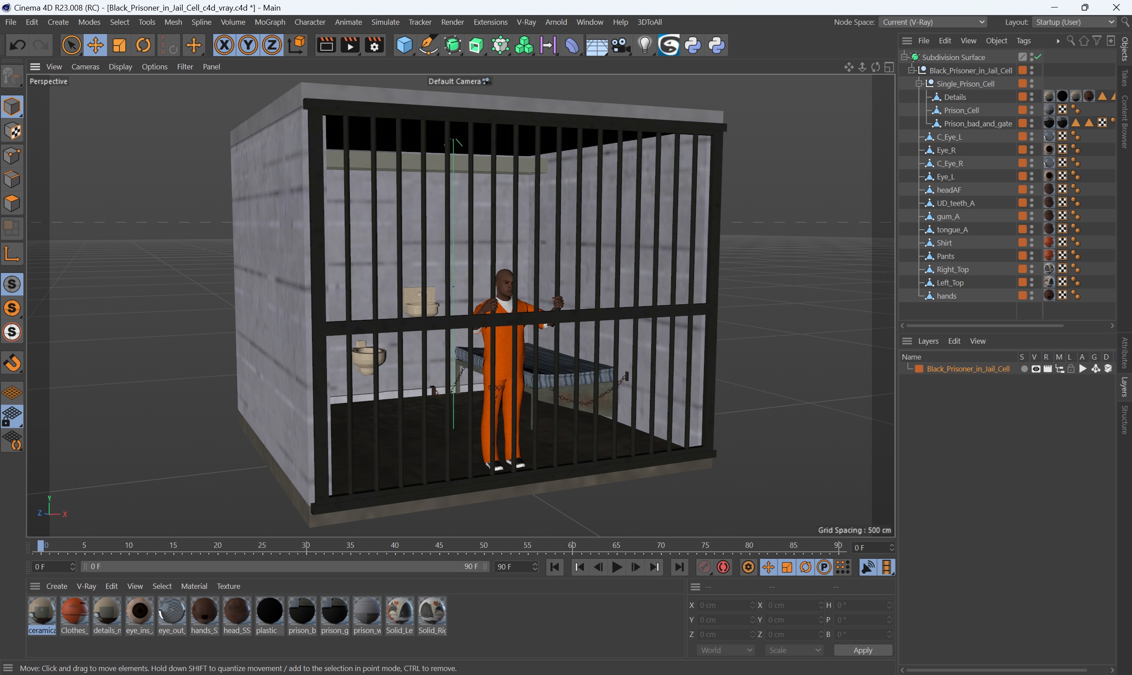Click frame 30 on the timeline

[306, 546]
